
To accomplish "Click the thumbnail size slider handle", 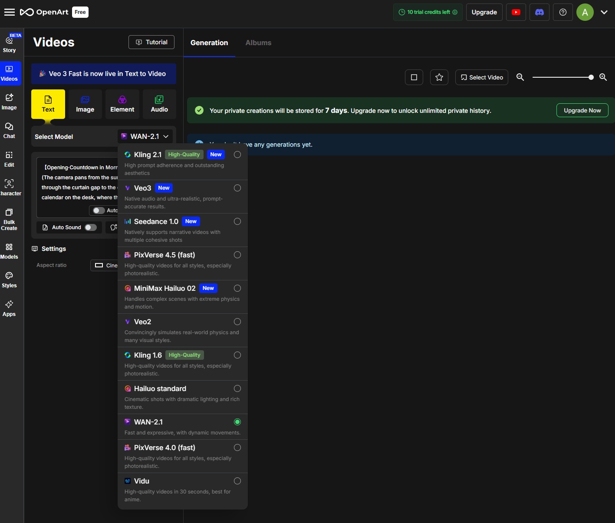I will [x=591, y=77].
